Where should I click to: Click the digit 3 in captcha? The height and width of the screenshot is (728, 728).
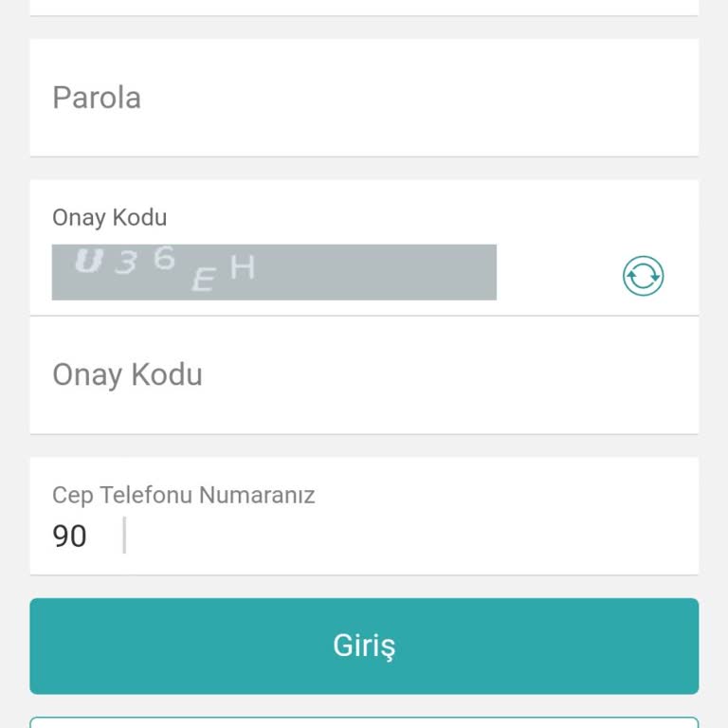click(125, 264)
